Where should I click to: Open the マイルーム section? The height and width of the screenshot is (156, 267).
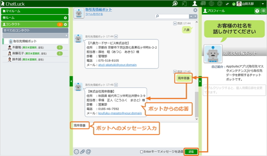(x=35, y=11)
